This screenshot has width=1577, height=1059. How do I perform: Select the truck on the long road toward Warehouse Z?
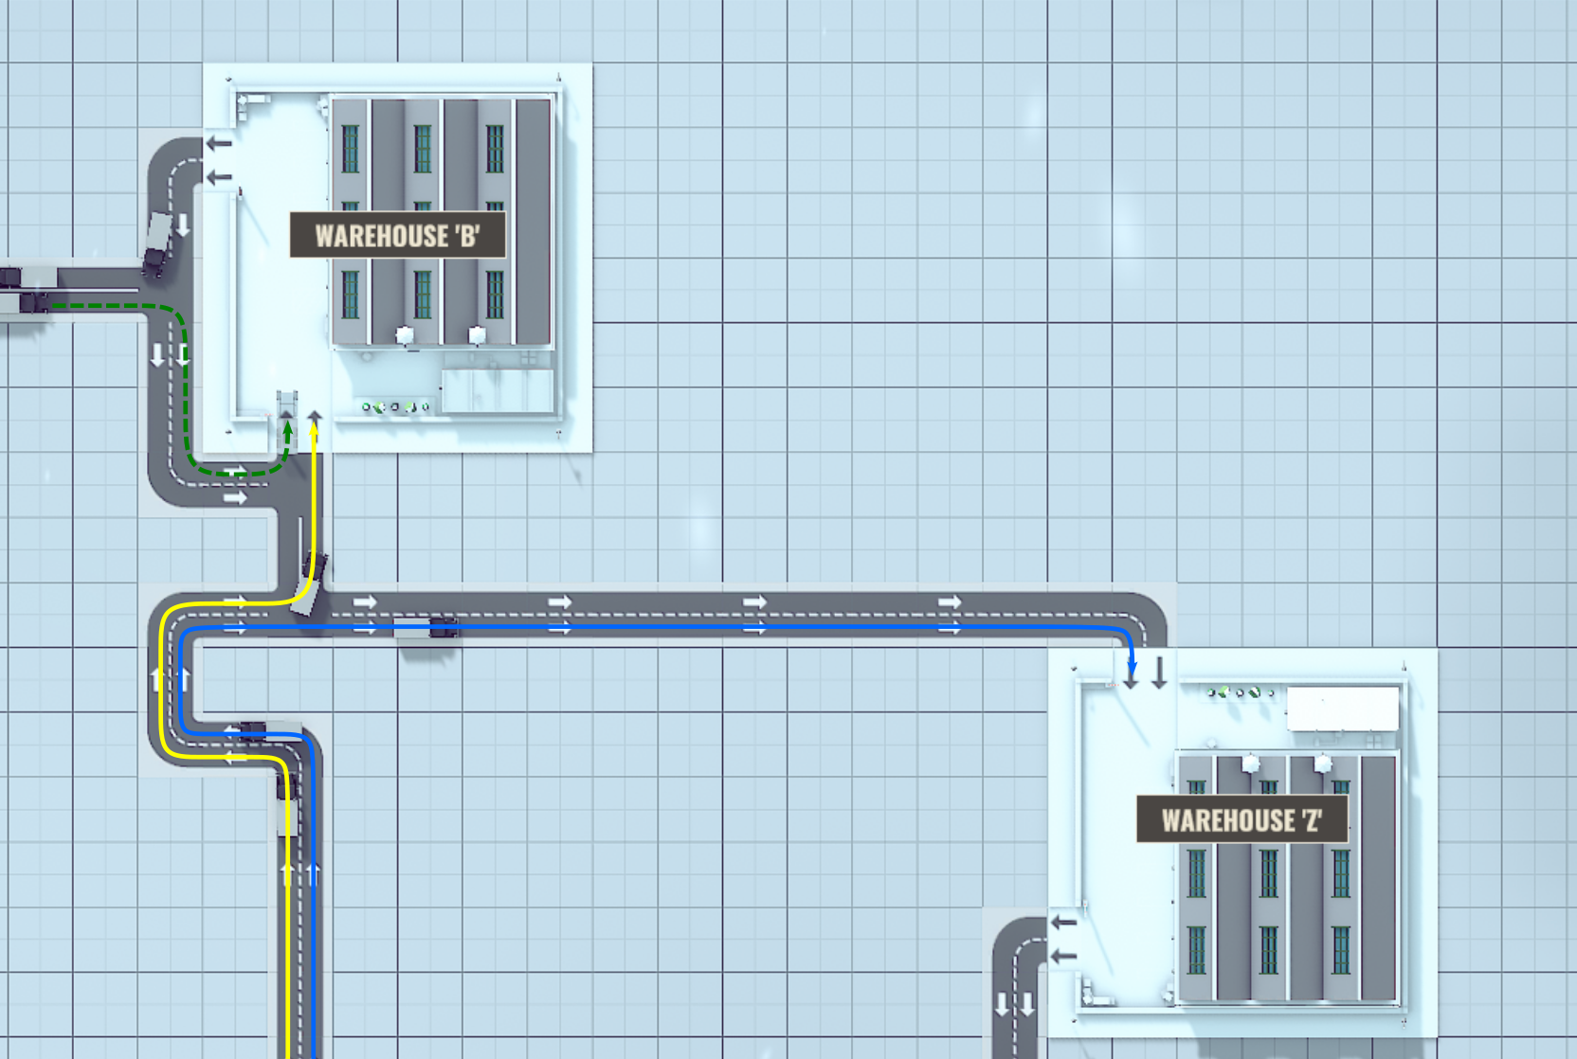pos(426,627)
